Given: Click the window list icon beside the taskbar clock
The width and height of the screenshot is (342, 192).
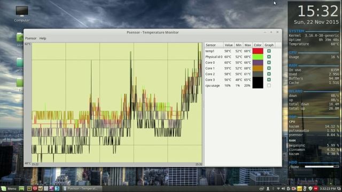Looking at the screenshot, I should coord(339,188).
